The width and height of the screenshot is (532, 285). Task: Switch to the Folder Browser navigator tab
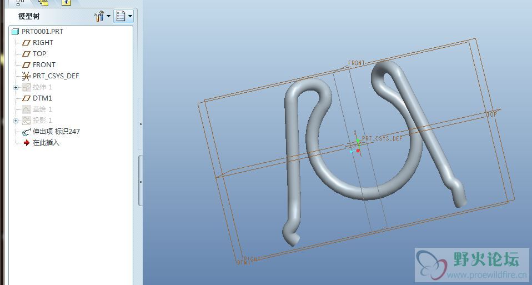click(43, 3)
